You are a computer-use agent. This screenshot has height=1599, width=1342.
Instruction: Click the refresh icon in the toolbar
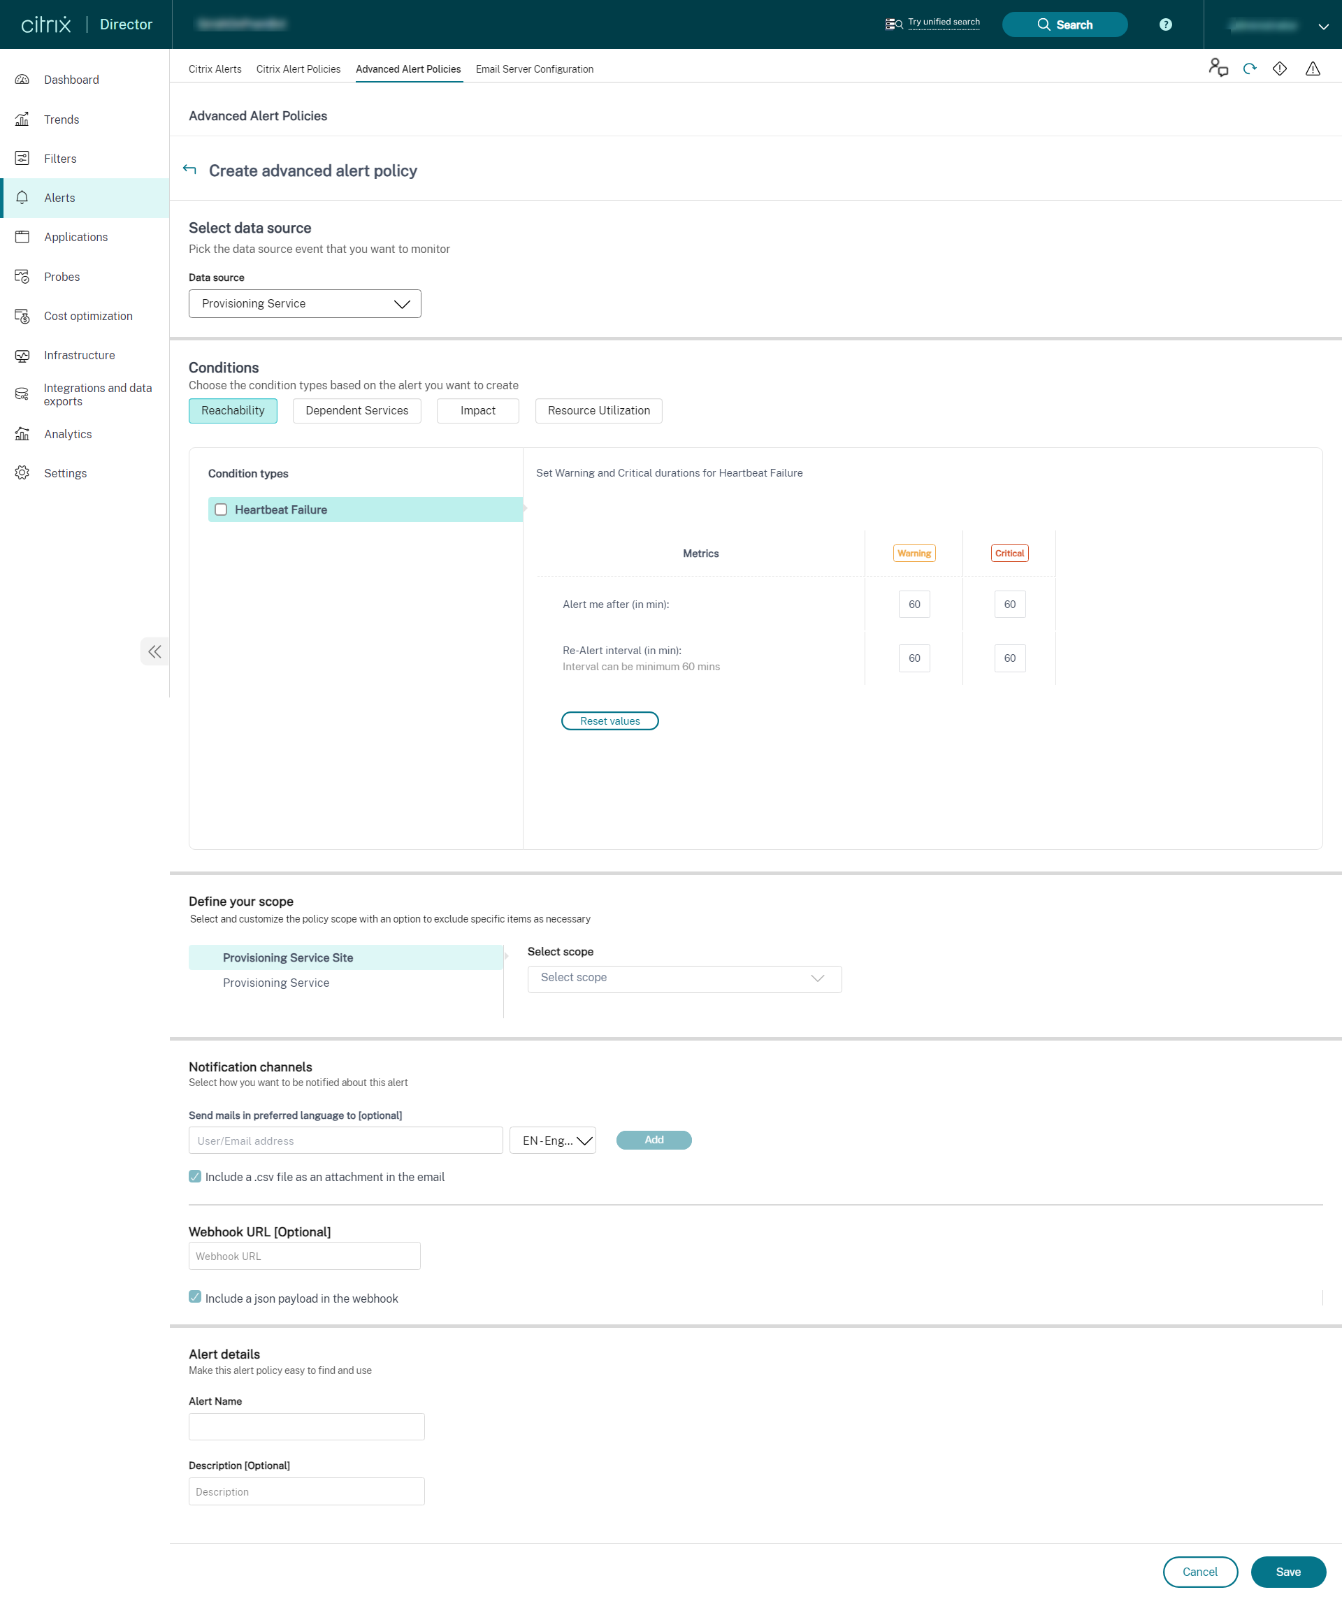[1248, 68]
